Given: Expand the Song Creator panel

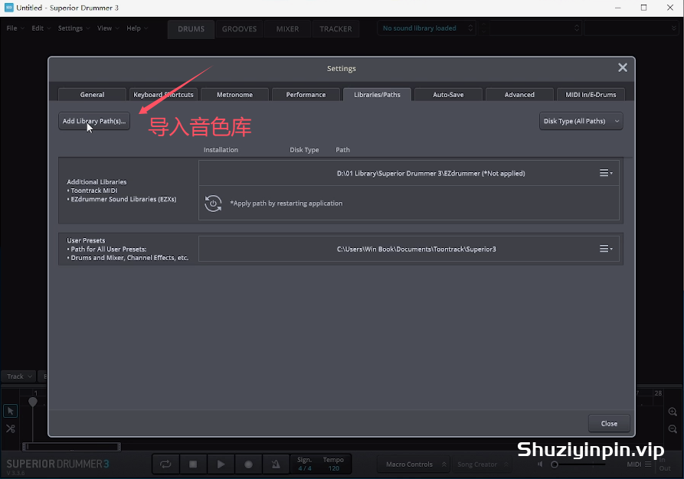Looking at the screenshot, I should [482, 464].
